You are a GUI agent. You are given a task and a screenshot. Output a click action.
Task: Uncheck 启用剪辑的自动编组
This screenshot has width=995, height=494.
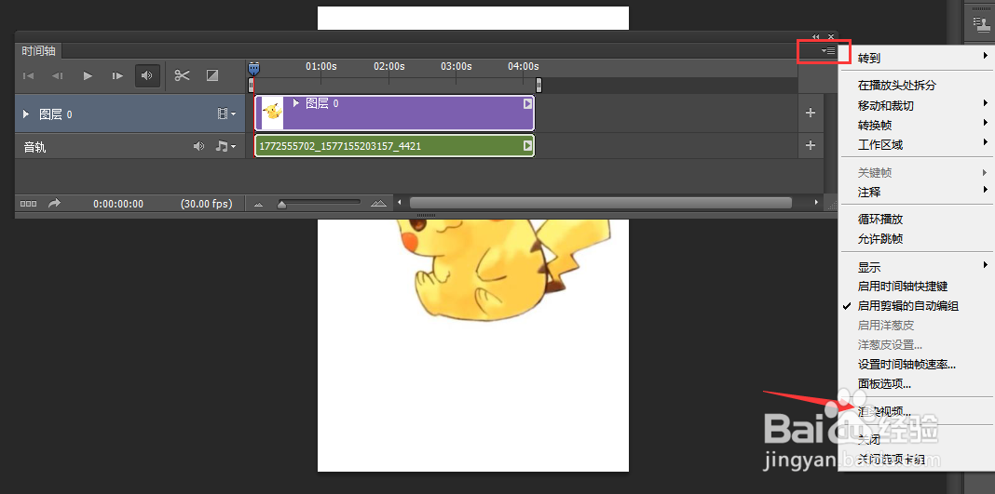[916, 306]
